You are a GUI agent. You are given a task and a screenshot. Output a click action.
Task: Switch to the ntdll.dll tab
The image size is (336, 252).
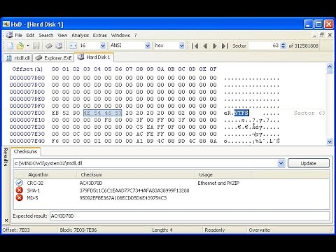click(18, 58)
